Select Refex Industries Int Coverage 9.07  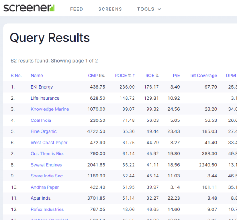tap(212, 209)
